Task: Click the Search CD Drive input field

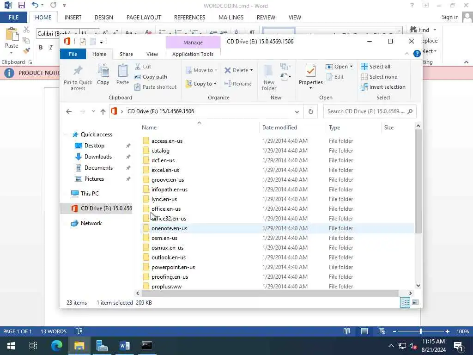Action: (370, 111)
